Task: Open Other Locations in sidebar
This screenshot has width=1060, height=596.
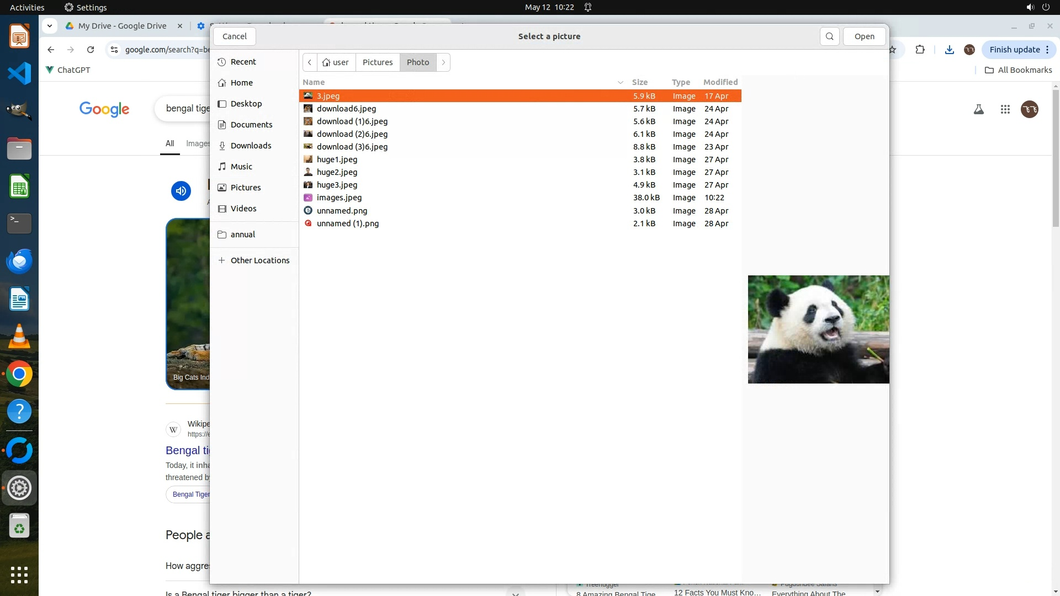Action: pyautogui.click(x=259, y=260)
